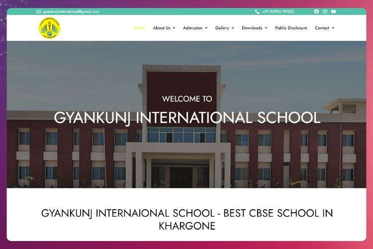Click the WELCOME TO hero text
This screenshot has width=373, height=249.
pyautogui.click(x=187, y=99)
